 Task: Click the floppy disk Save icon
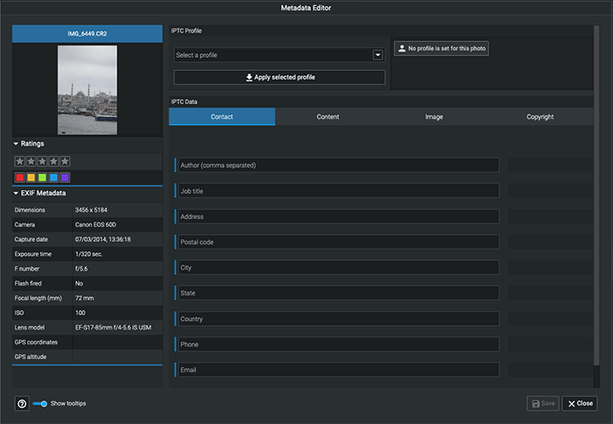click(534, 404)
